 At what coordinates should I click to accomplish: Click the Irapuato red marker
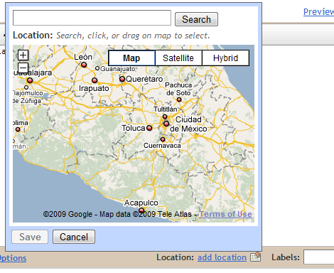pyautogui.click(x=95, y=80)
